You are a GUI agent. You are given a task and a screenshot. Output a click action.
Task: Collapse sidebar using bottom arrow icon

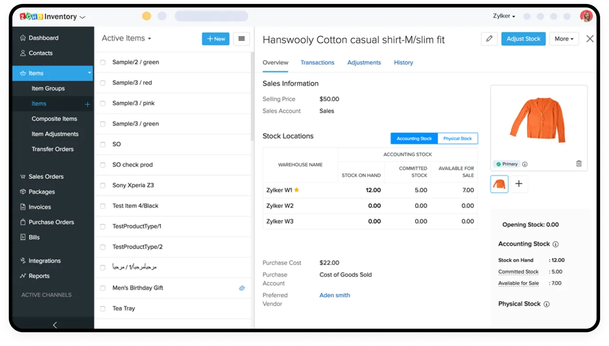pyautogui.click(x=55, y=325)
